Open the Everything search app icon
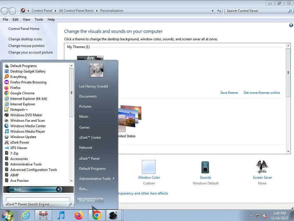The image size is (294, 221). (x=7, y=77)
